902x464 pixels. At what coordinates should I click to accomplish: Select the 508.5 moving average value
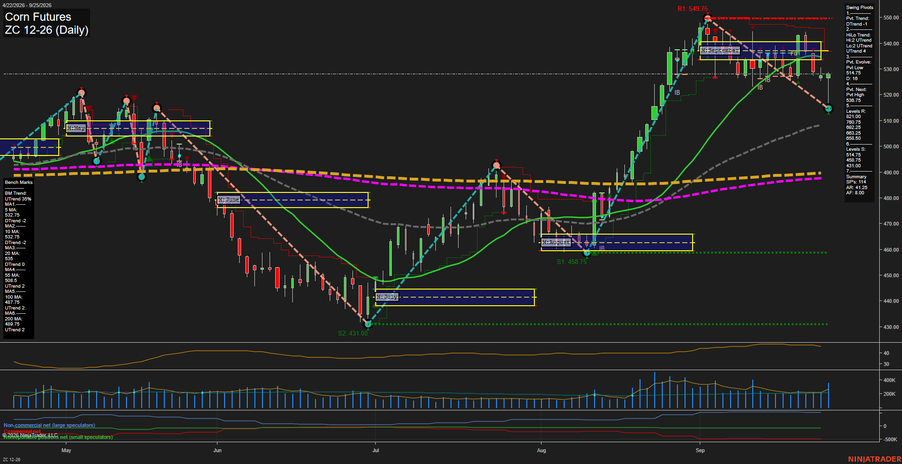(x=11, y=281)
